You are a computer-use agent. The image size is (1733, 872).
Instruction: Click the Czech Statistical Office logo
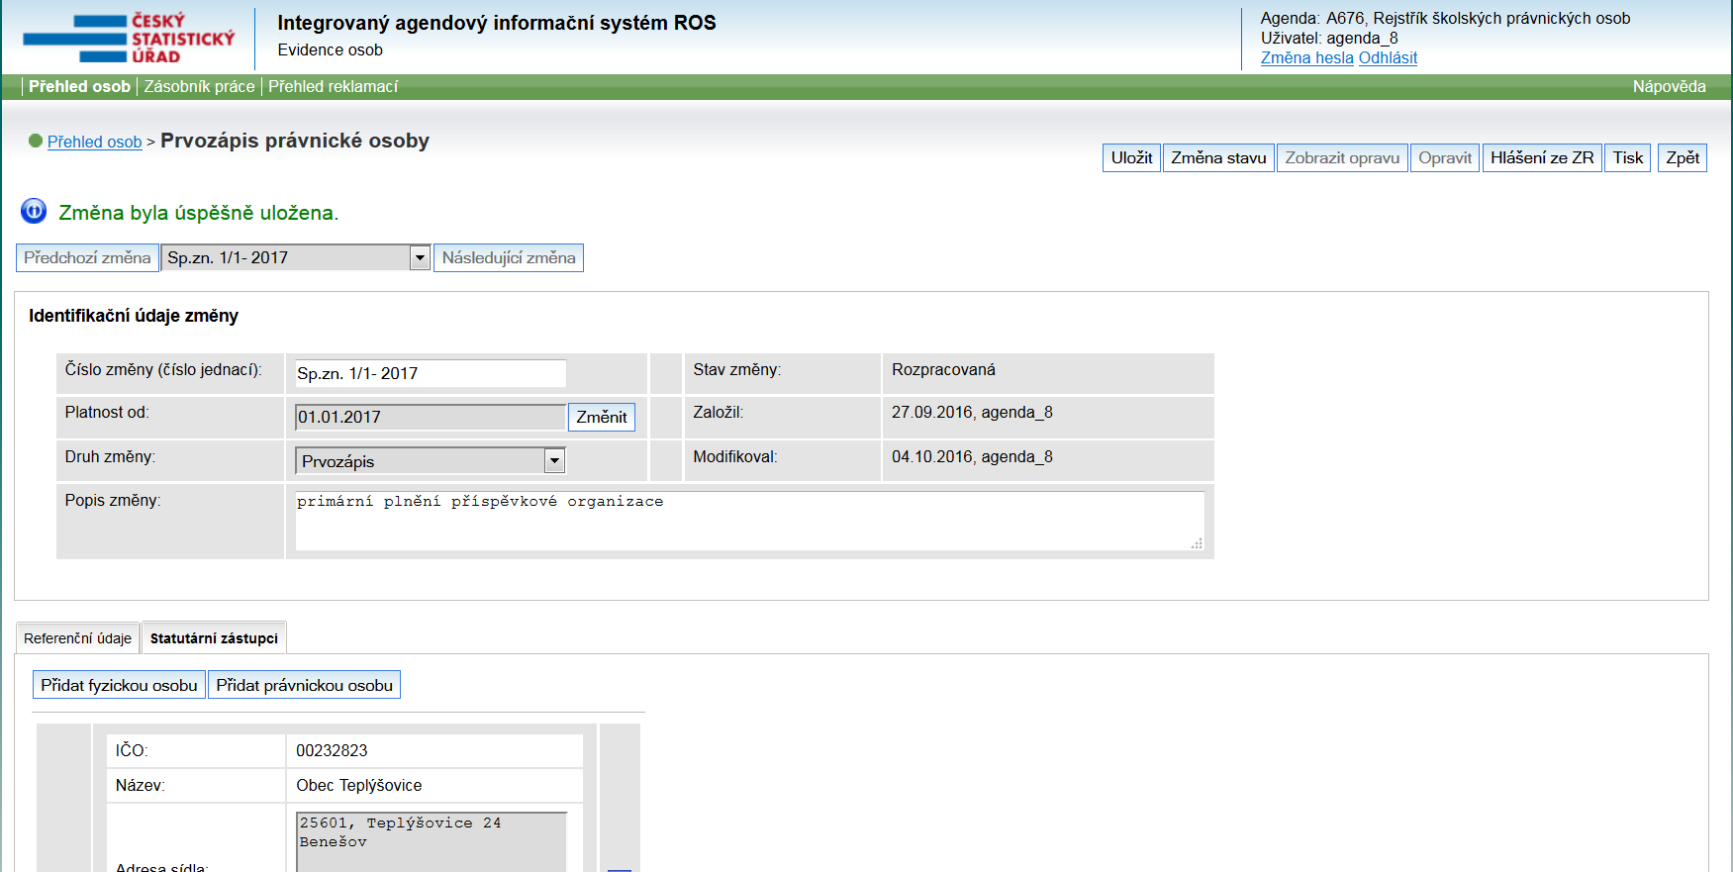click(129, 39)
